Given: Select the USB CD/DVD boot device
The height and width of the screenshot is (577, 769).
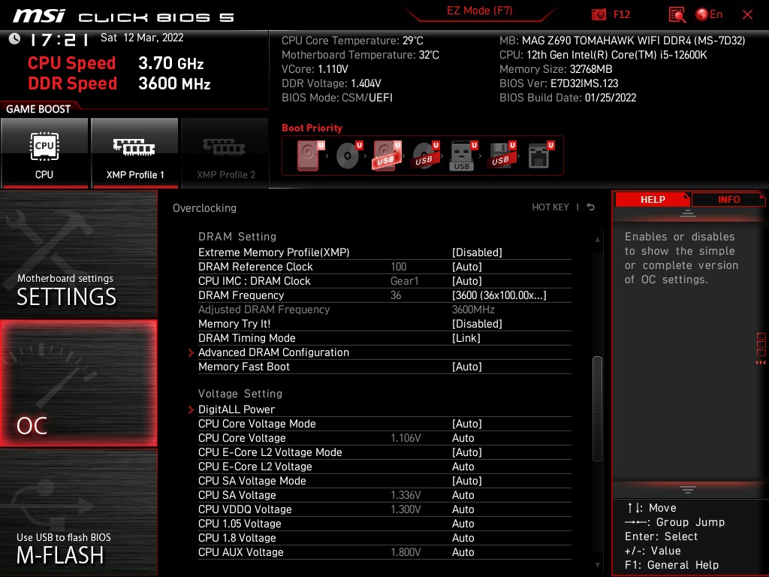Looking at the screenshot, I should [x=425, y=156].
